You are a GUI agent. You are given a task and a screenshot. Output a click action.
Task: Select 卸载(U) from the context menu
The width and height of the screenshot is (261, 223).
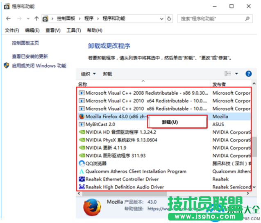point(170,122)
